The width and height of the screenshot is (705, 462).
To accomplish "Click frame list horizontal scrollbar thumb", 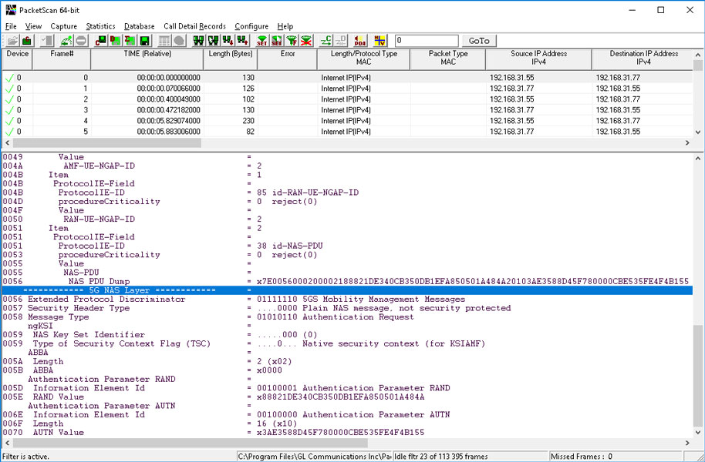I will [x=107, y=142].
